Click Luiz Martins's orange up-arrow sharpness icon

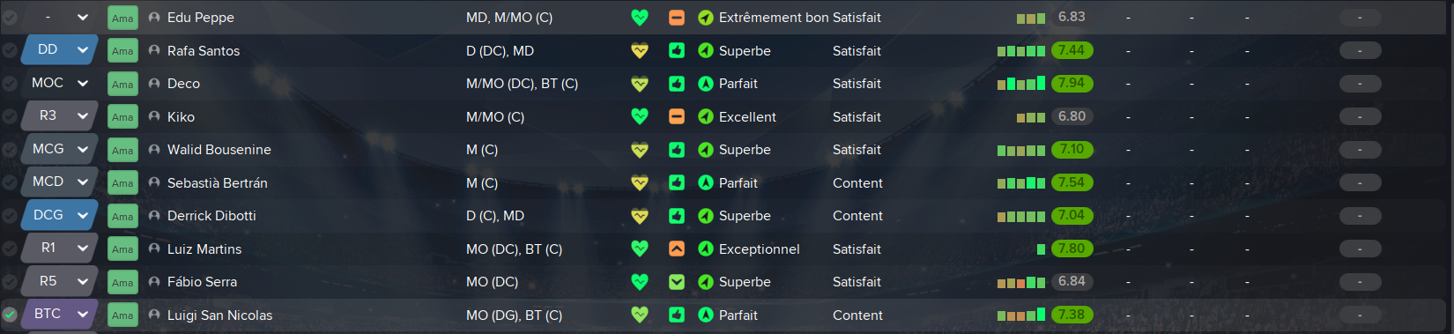click(x=677, y=249)
